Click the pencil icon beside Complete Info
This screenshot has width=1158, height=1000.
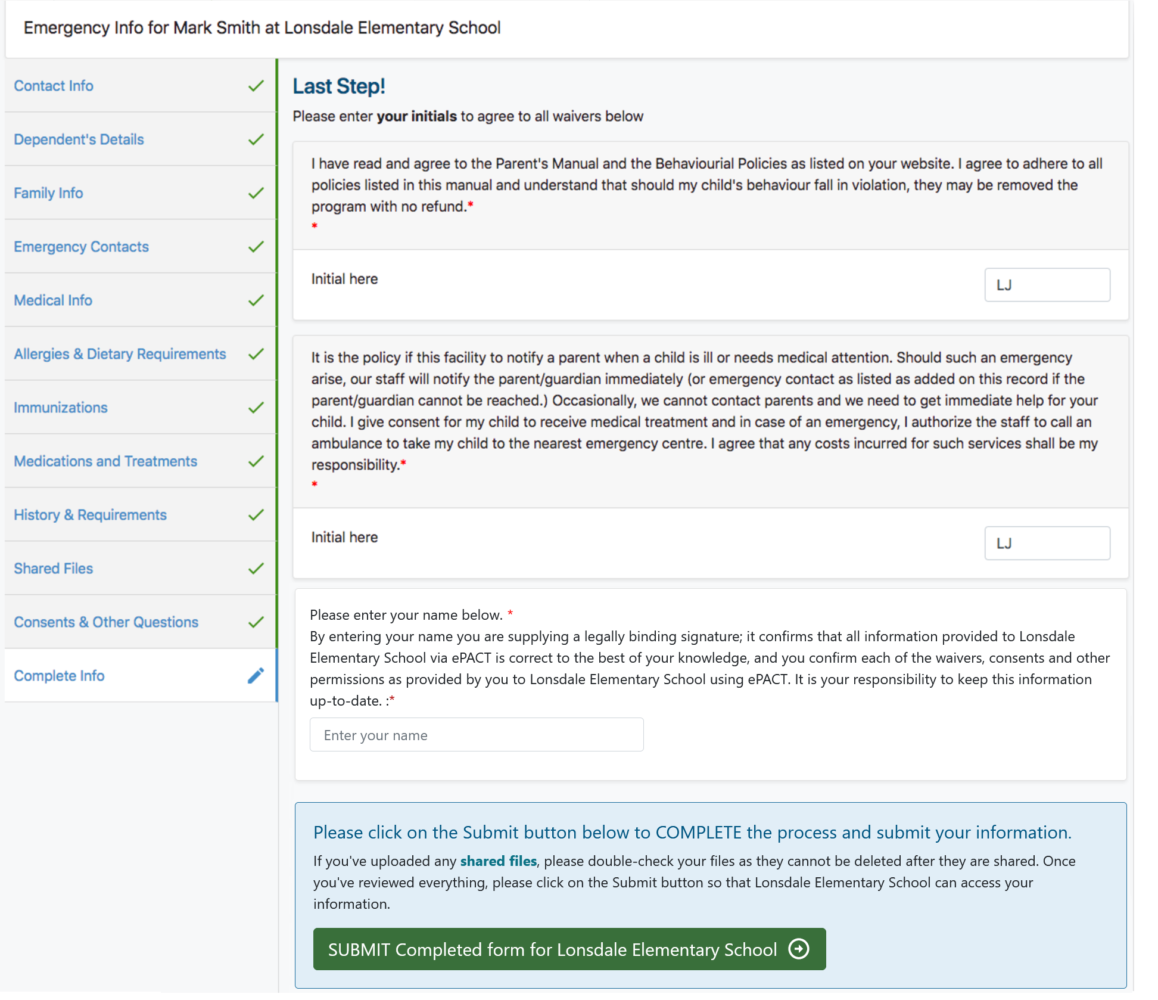point(256,675)
